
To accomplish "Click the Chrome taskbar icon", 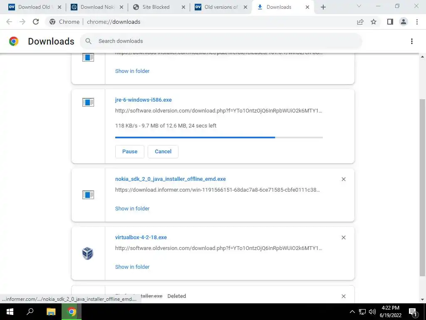I will 72,312.
